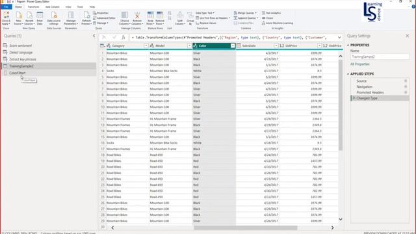Open the Recent Sources ribbon icon

pyautogui.click(x=29, y=18)
